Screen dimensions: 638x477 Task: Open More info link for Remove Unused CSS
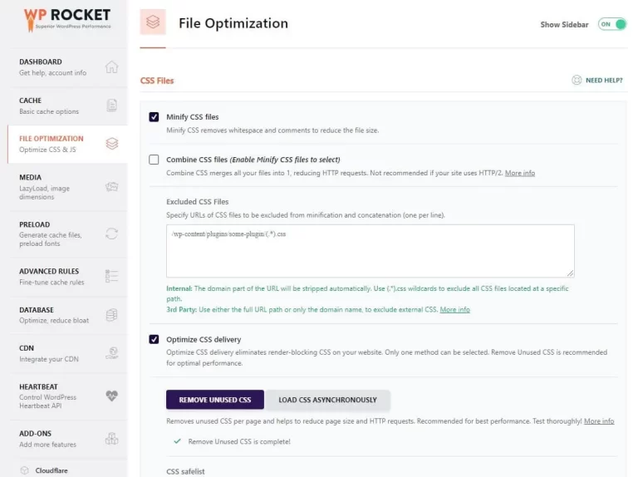pyautogui.click(x=599, y=420)
